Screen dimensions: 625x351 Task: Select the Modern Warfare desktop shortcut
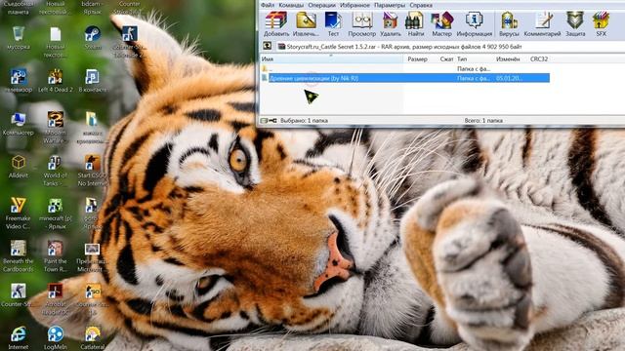[56, 128]
